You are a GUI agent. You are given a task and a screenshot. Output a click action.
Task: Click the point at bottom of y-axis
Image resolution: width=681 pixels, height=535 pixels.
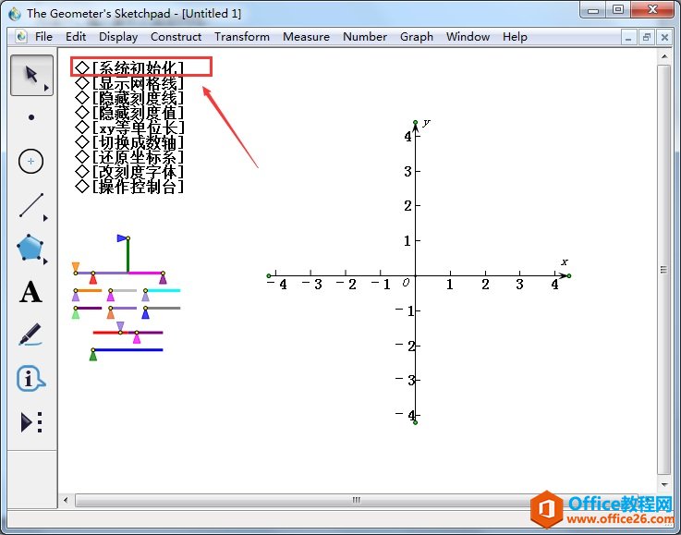[415, 422]
